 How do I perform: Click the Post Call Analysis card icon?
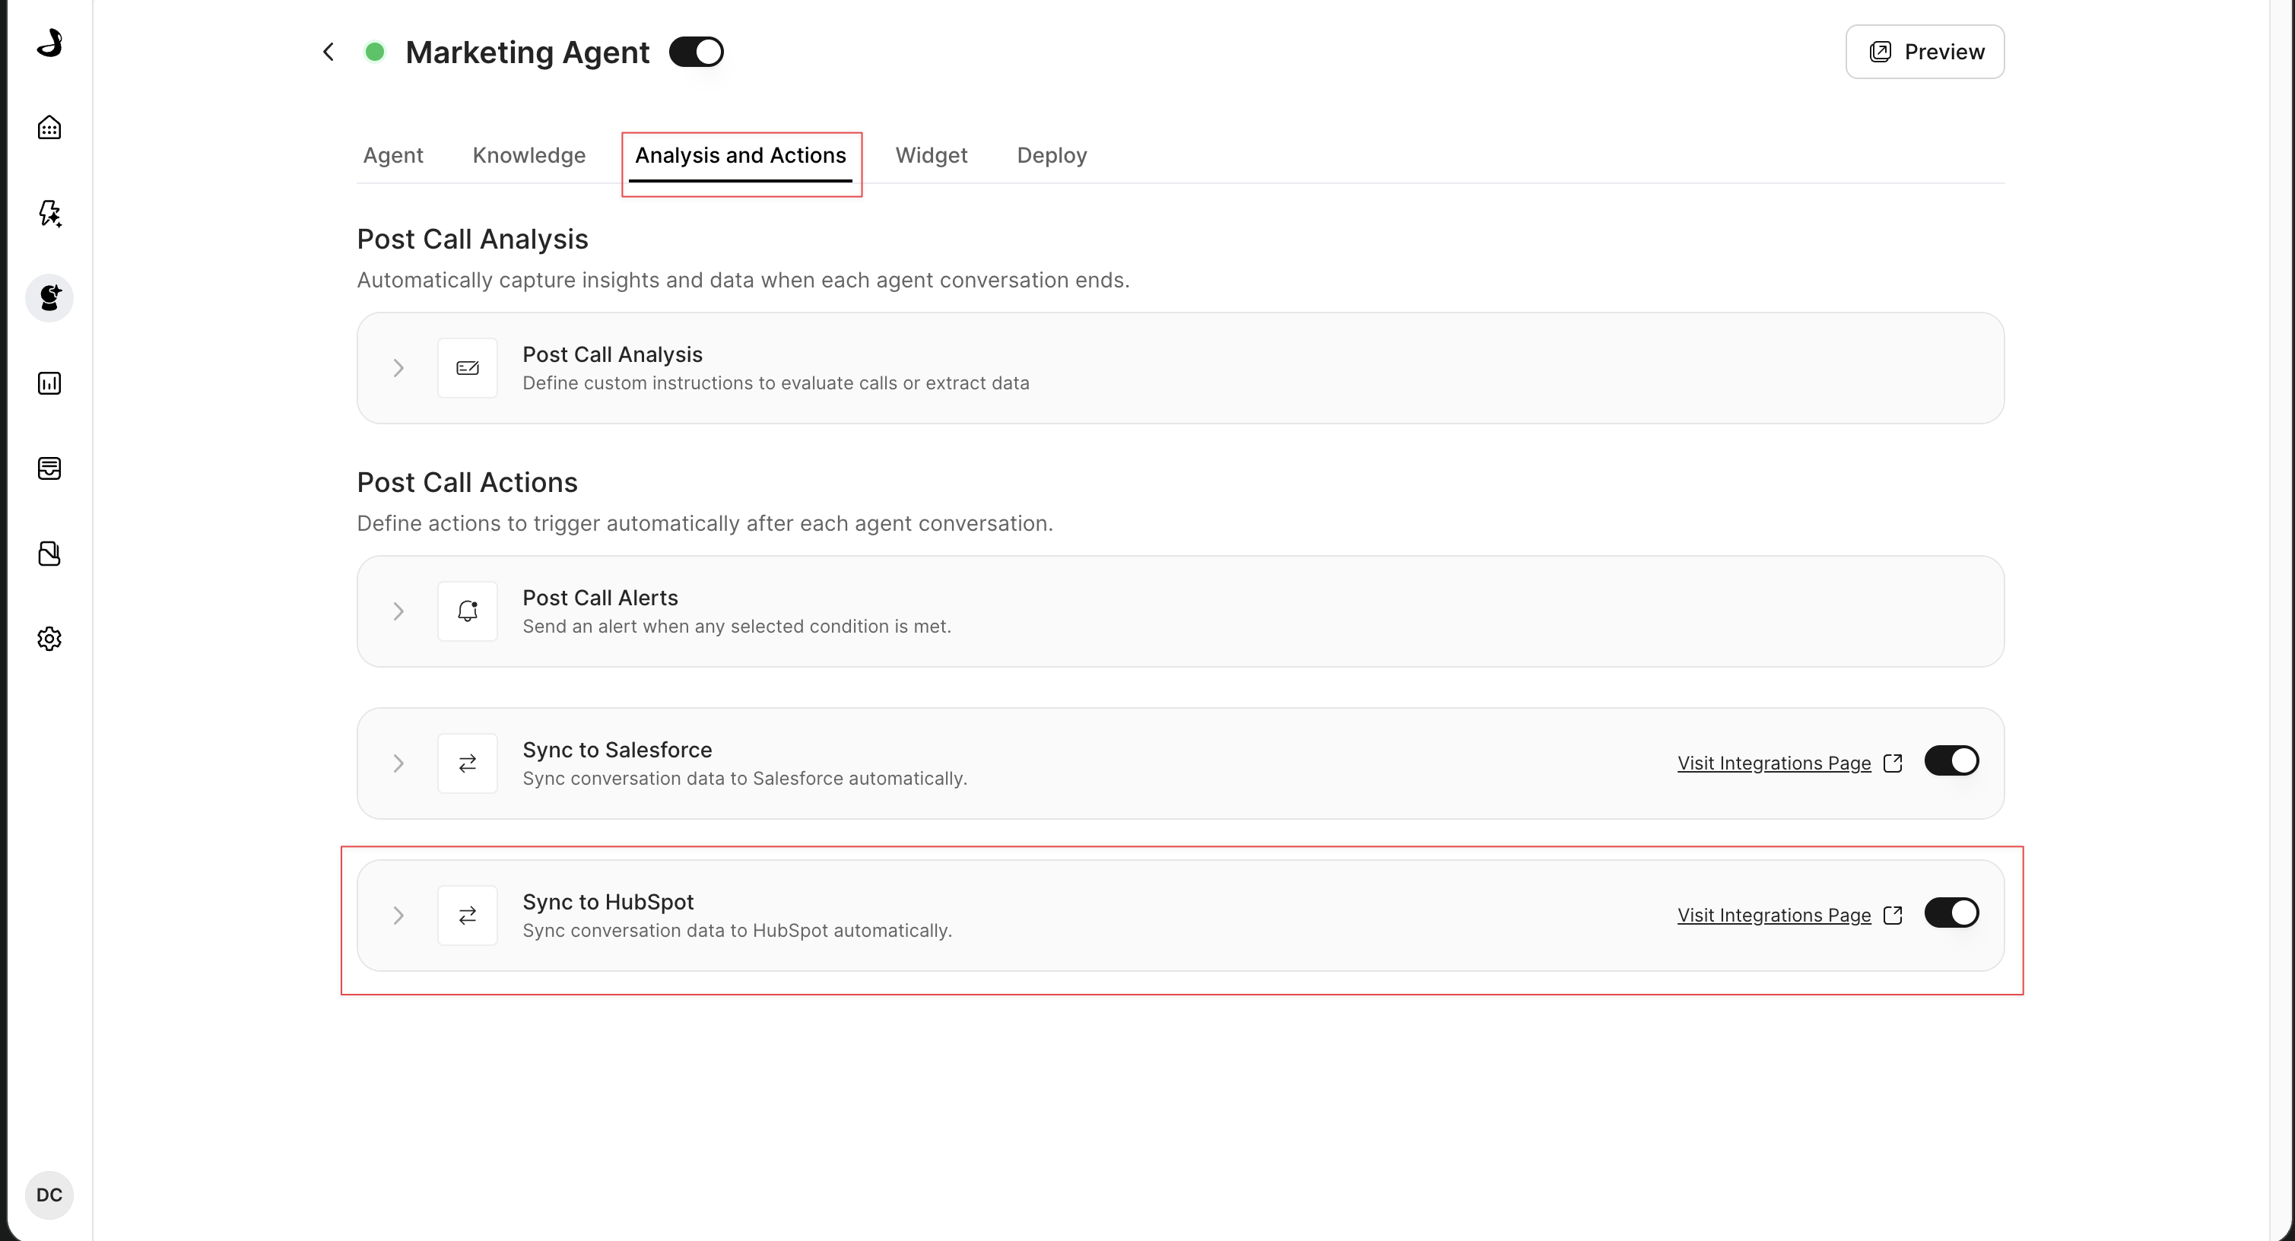point(468,368)
